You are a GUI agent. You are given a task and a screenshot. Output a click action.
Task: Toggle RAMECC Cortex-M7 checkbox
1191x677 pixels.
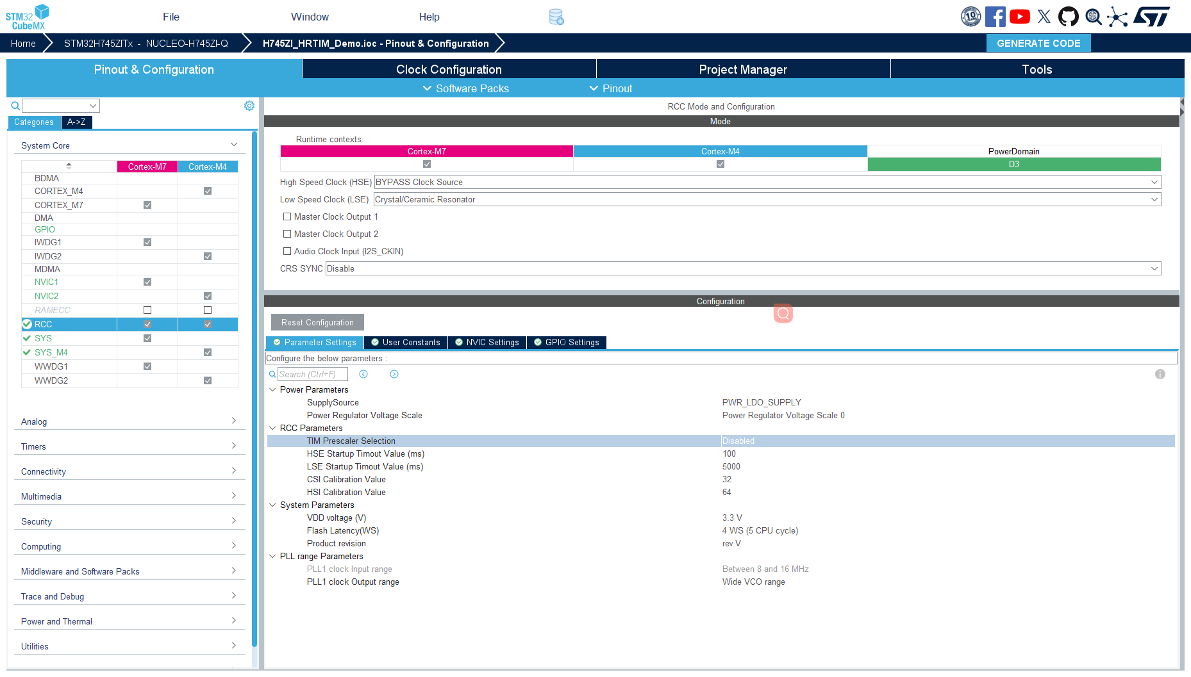[147, 310]
